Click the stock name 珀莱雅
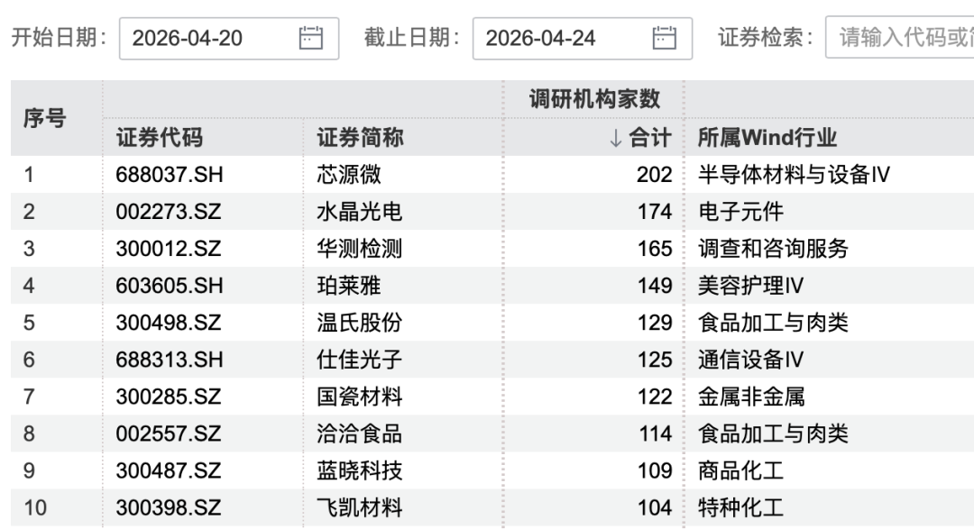This screenshot has width=974, height=529. 349,286
